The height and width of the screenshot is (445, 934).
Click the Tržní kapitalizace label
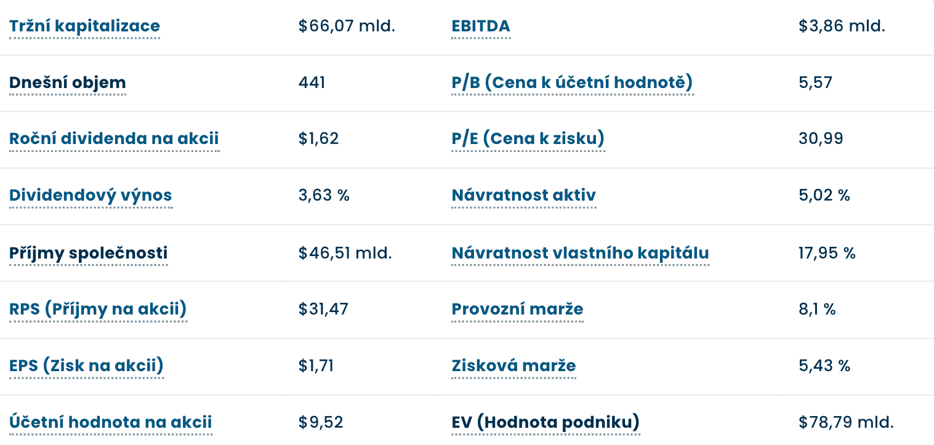click(x=84, y=26)
